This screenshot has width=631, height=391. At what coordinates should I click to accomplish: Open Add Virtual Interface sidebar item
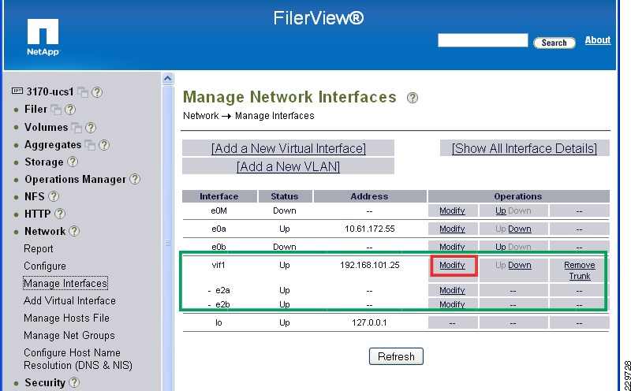tap(69, 300)
